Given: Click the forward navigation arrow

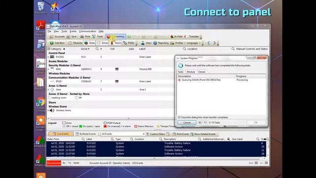Looking at the screenshot, I should click(x=215, y=43).
